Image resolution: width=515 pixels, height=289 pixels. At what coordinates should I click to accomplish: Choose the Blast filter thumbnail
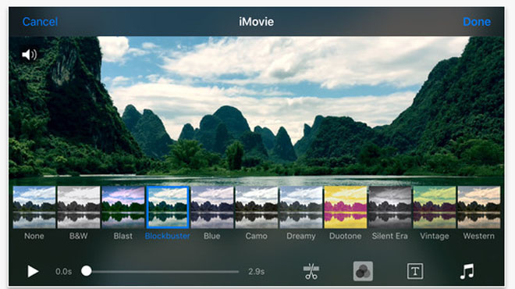pos(123,207)
